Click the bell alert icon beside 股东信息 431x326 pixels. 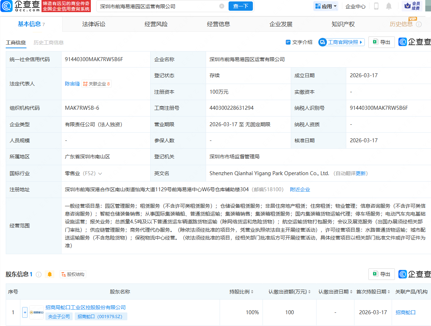[x=50, y=274]
